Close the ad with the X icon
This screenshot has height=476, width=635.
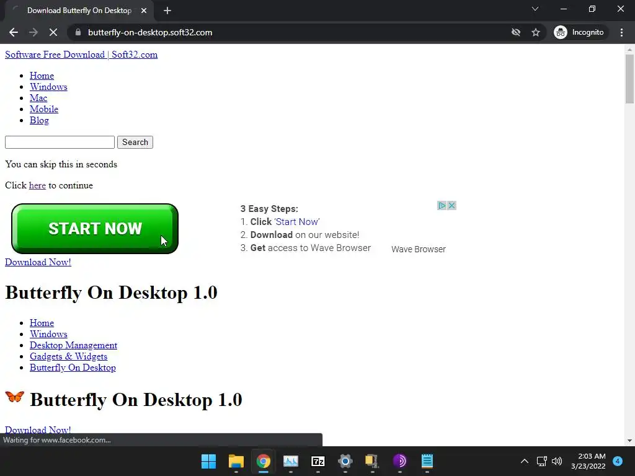coord(451,206)
